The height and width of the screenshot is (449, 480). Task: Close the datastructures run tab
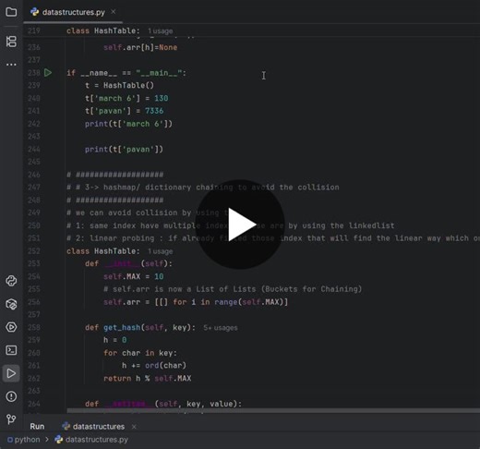[x=134, y=427]
